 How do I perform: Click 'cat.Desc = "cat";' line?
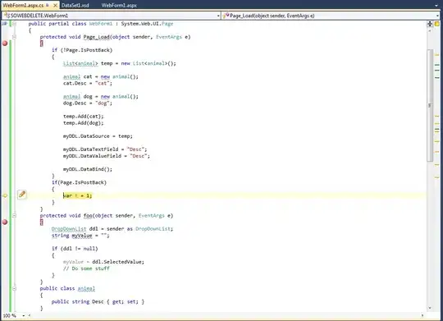point(88,83)
